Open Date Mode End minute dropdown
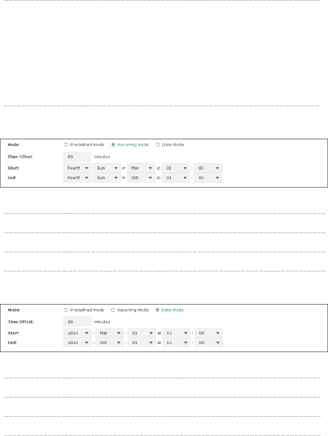 209,342
